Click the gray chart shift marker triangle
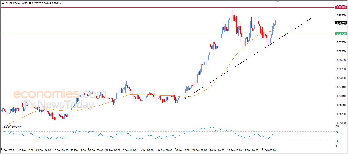The width and height of the screenshot is (348, 154). click(278, 2)
